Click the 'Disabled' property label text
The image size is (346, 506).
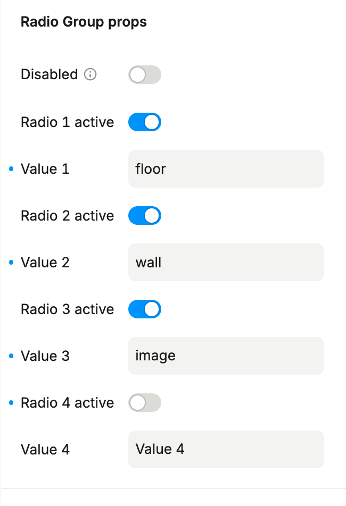point(49,75)
